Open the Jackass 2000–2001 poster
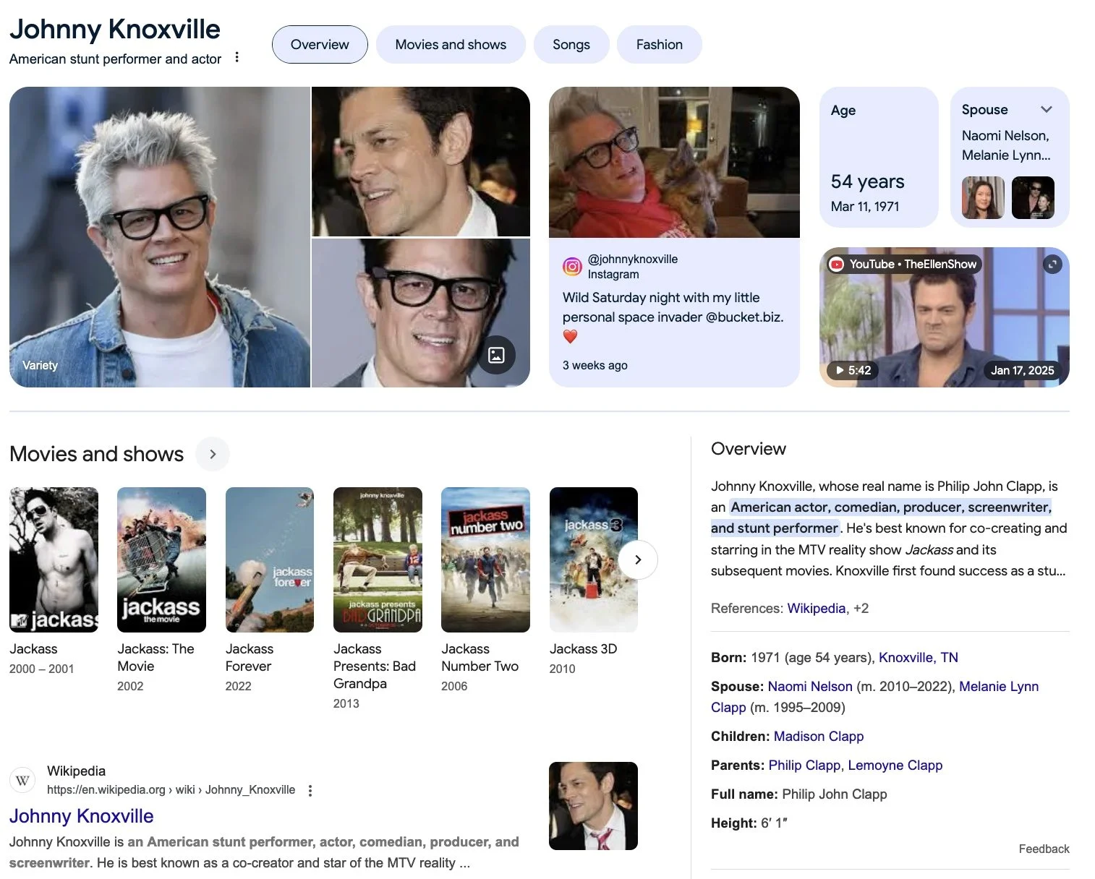Screen dimensions: 1095x879 pyautogui.click(x=54, y=559)
